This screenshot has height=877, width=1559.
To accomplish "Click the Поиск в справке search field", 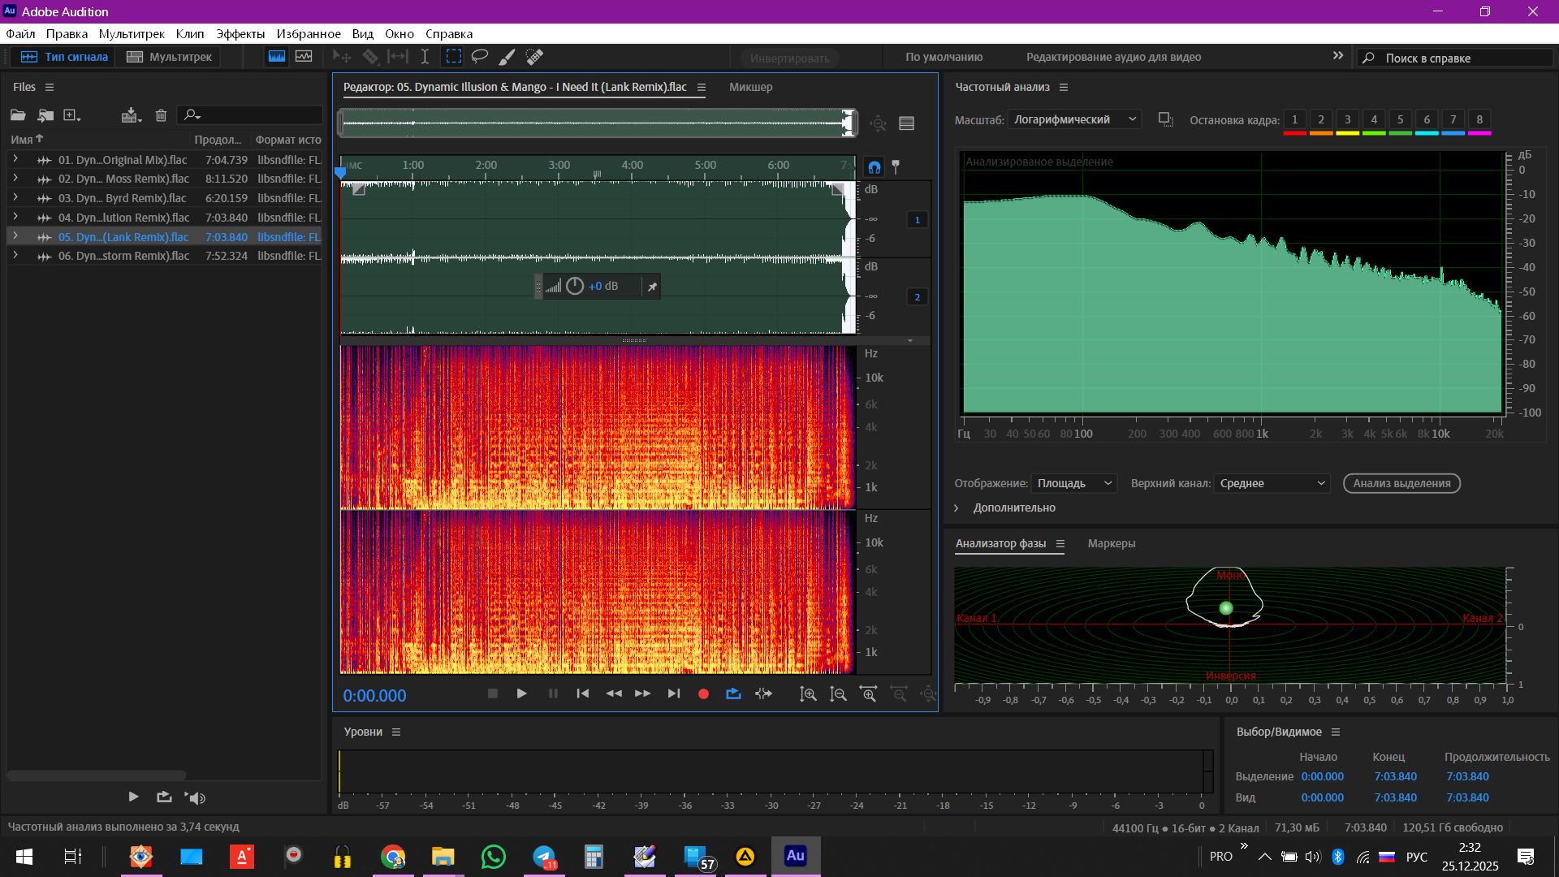I will point(1455,58).
